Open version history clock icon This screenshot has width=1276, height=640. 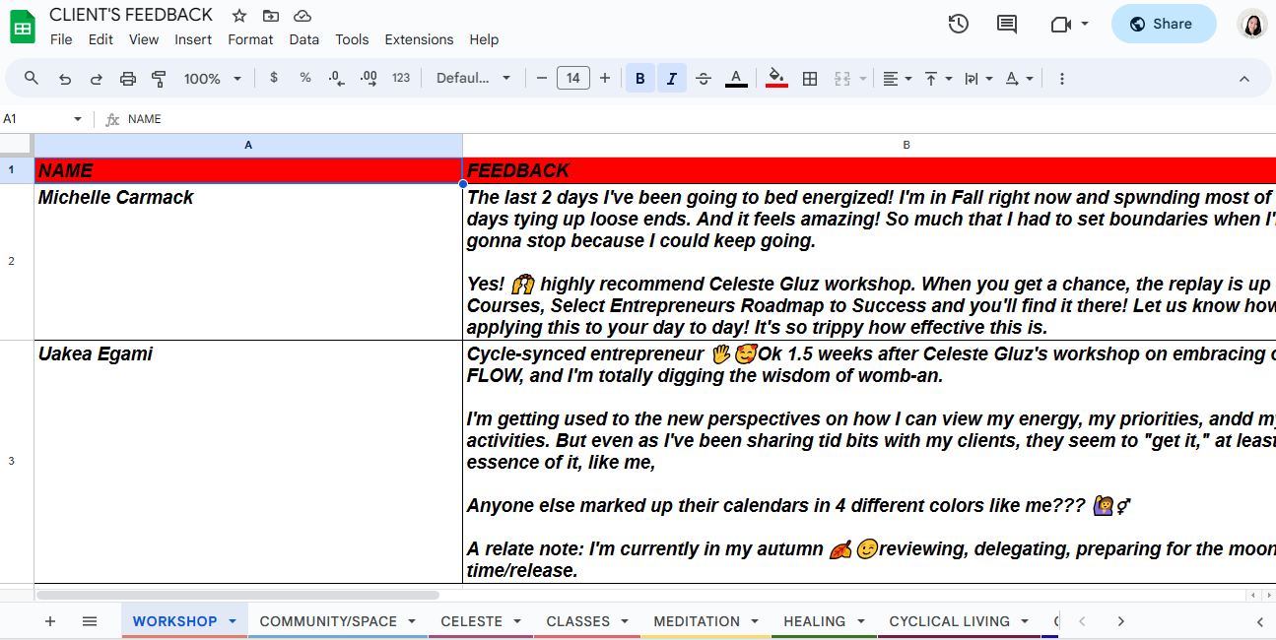(x=959, y=24)
